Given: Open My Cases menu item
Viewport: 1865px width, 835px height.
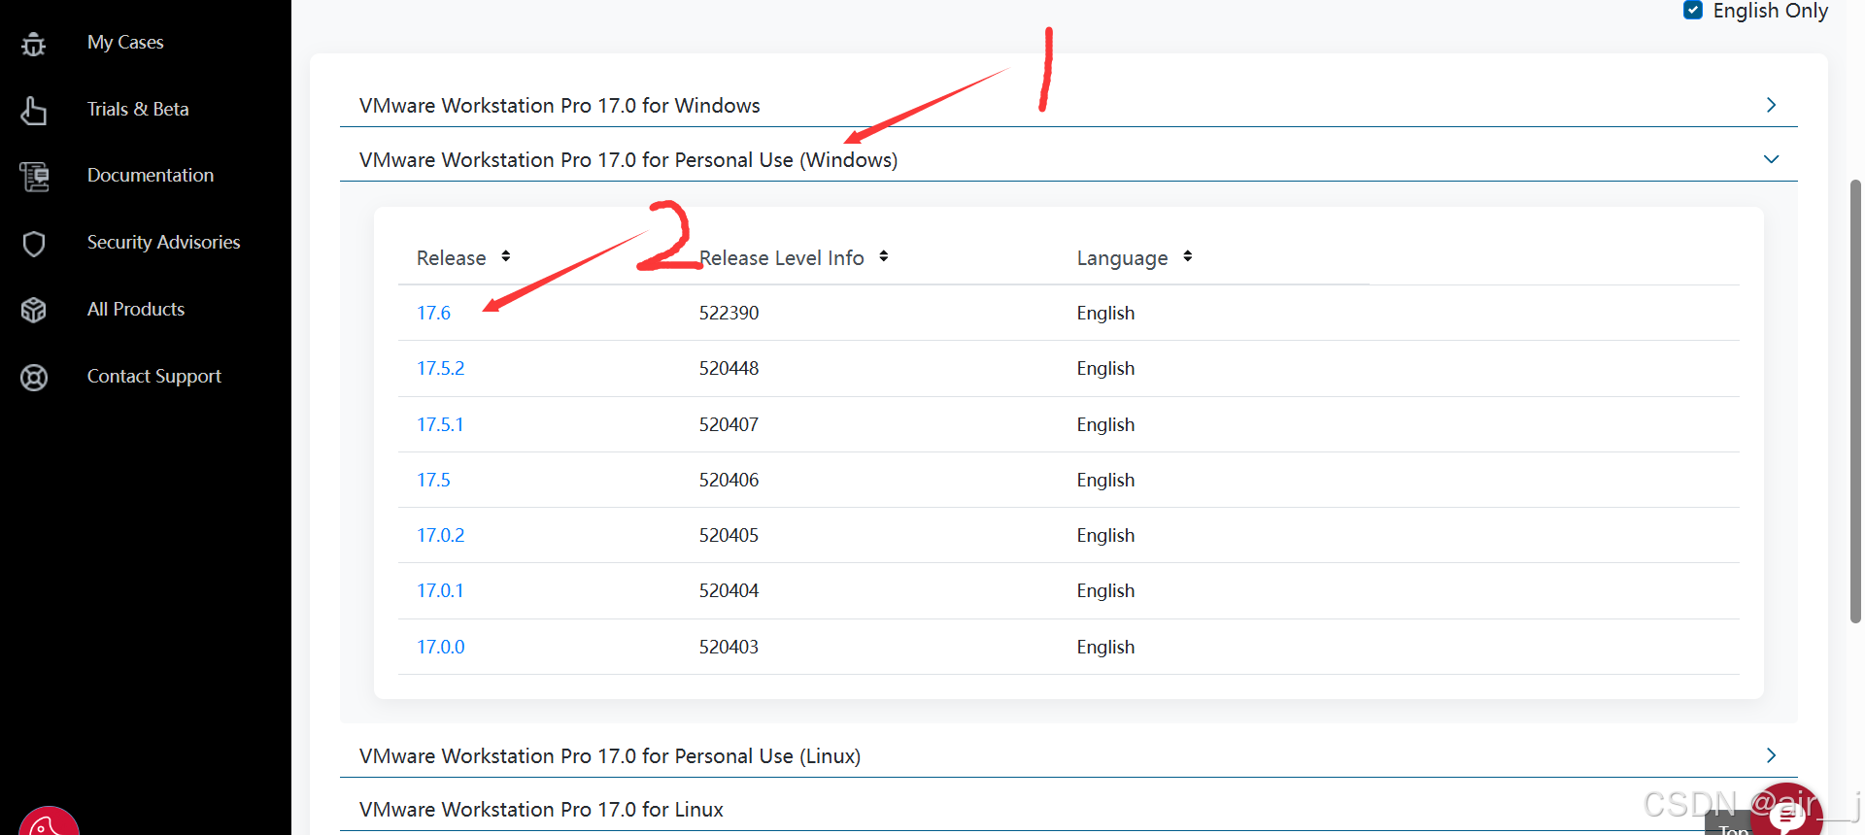Looking at the screenshot, I should [x=125, y=43].
